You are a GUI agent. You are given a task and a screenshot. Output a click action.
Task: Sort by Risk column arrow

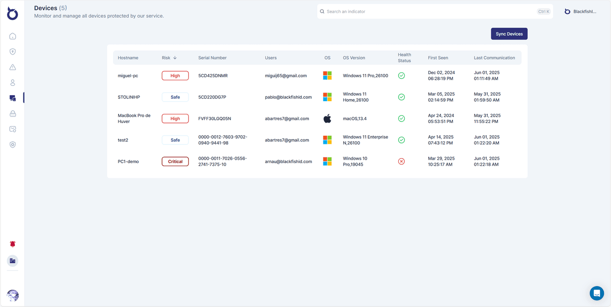tap(175, 58)
